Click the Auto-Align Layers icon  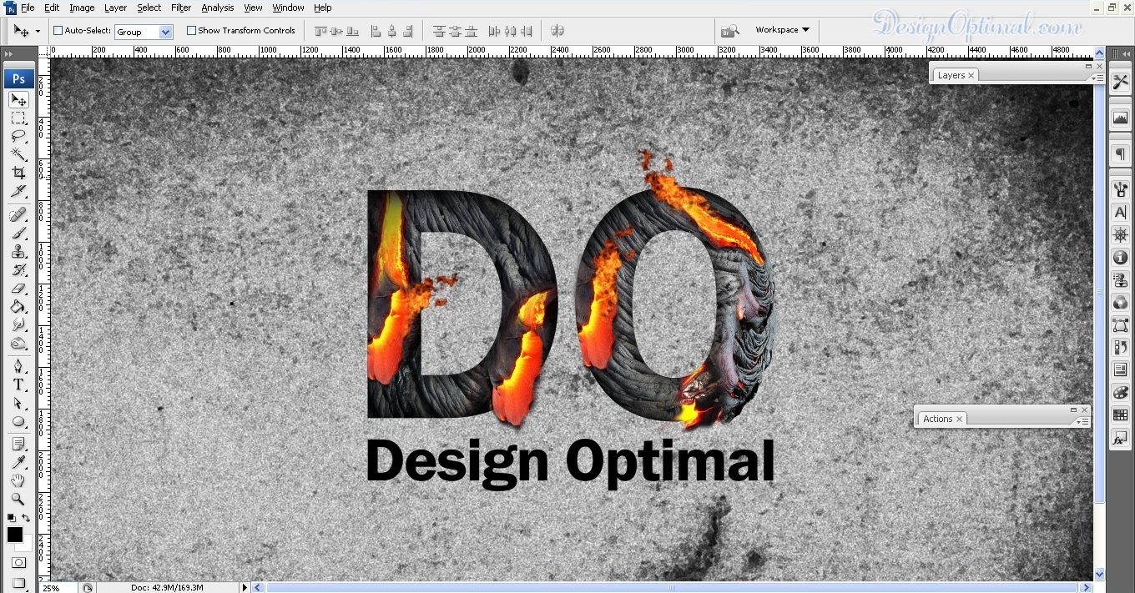click(557, 31)
